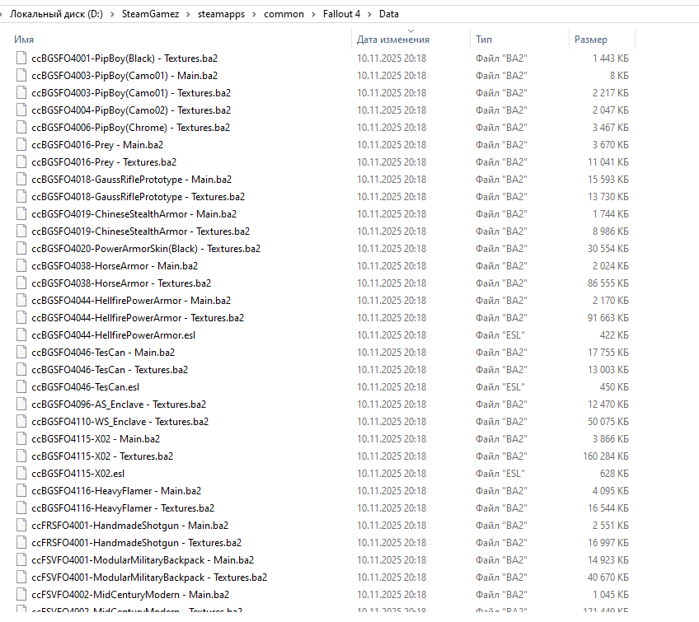The height and width of the screenshot is (622, 699).
Task: Navigate to steamapps folder in breadcrumb
Action: tap(221, 14)
